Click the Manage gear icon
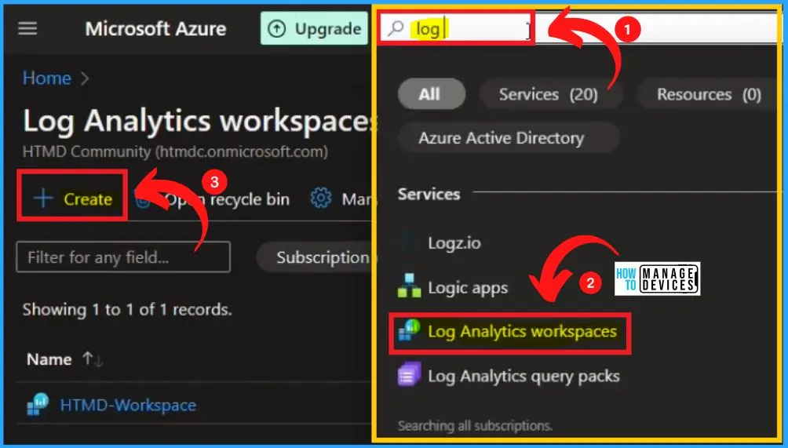 321,199
